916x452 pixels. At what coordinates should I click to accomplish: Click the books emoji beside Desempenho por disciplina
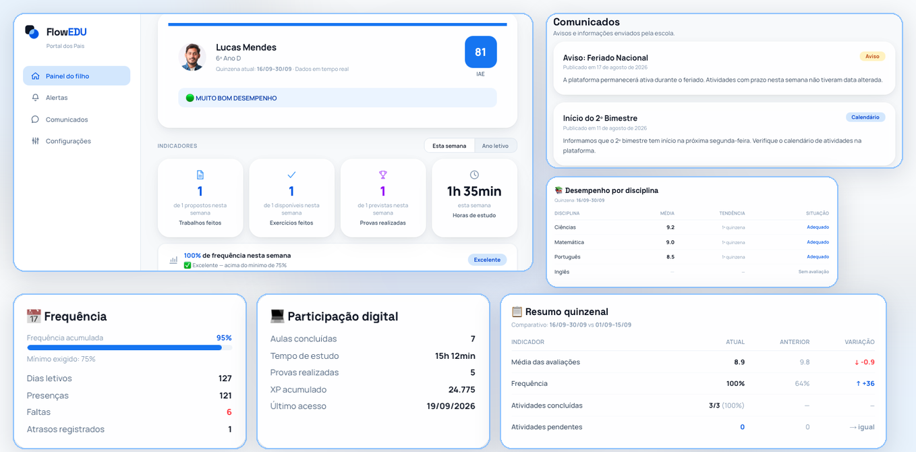point(559,190)
